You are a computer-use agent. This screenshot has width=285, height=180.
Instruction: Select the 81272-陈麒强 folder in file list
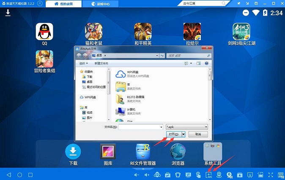click(x=136, y=99)
